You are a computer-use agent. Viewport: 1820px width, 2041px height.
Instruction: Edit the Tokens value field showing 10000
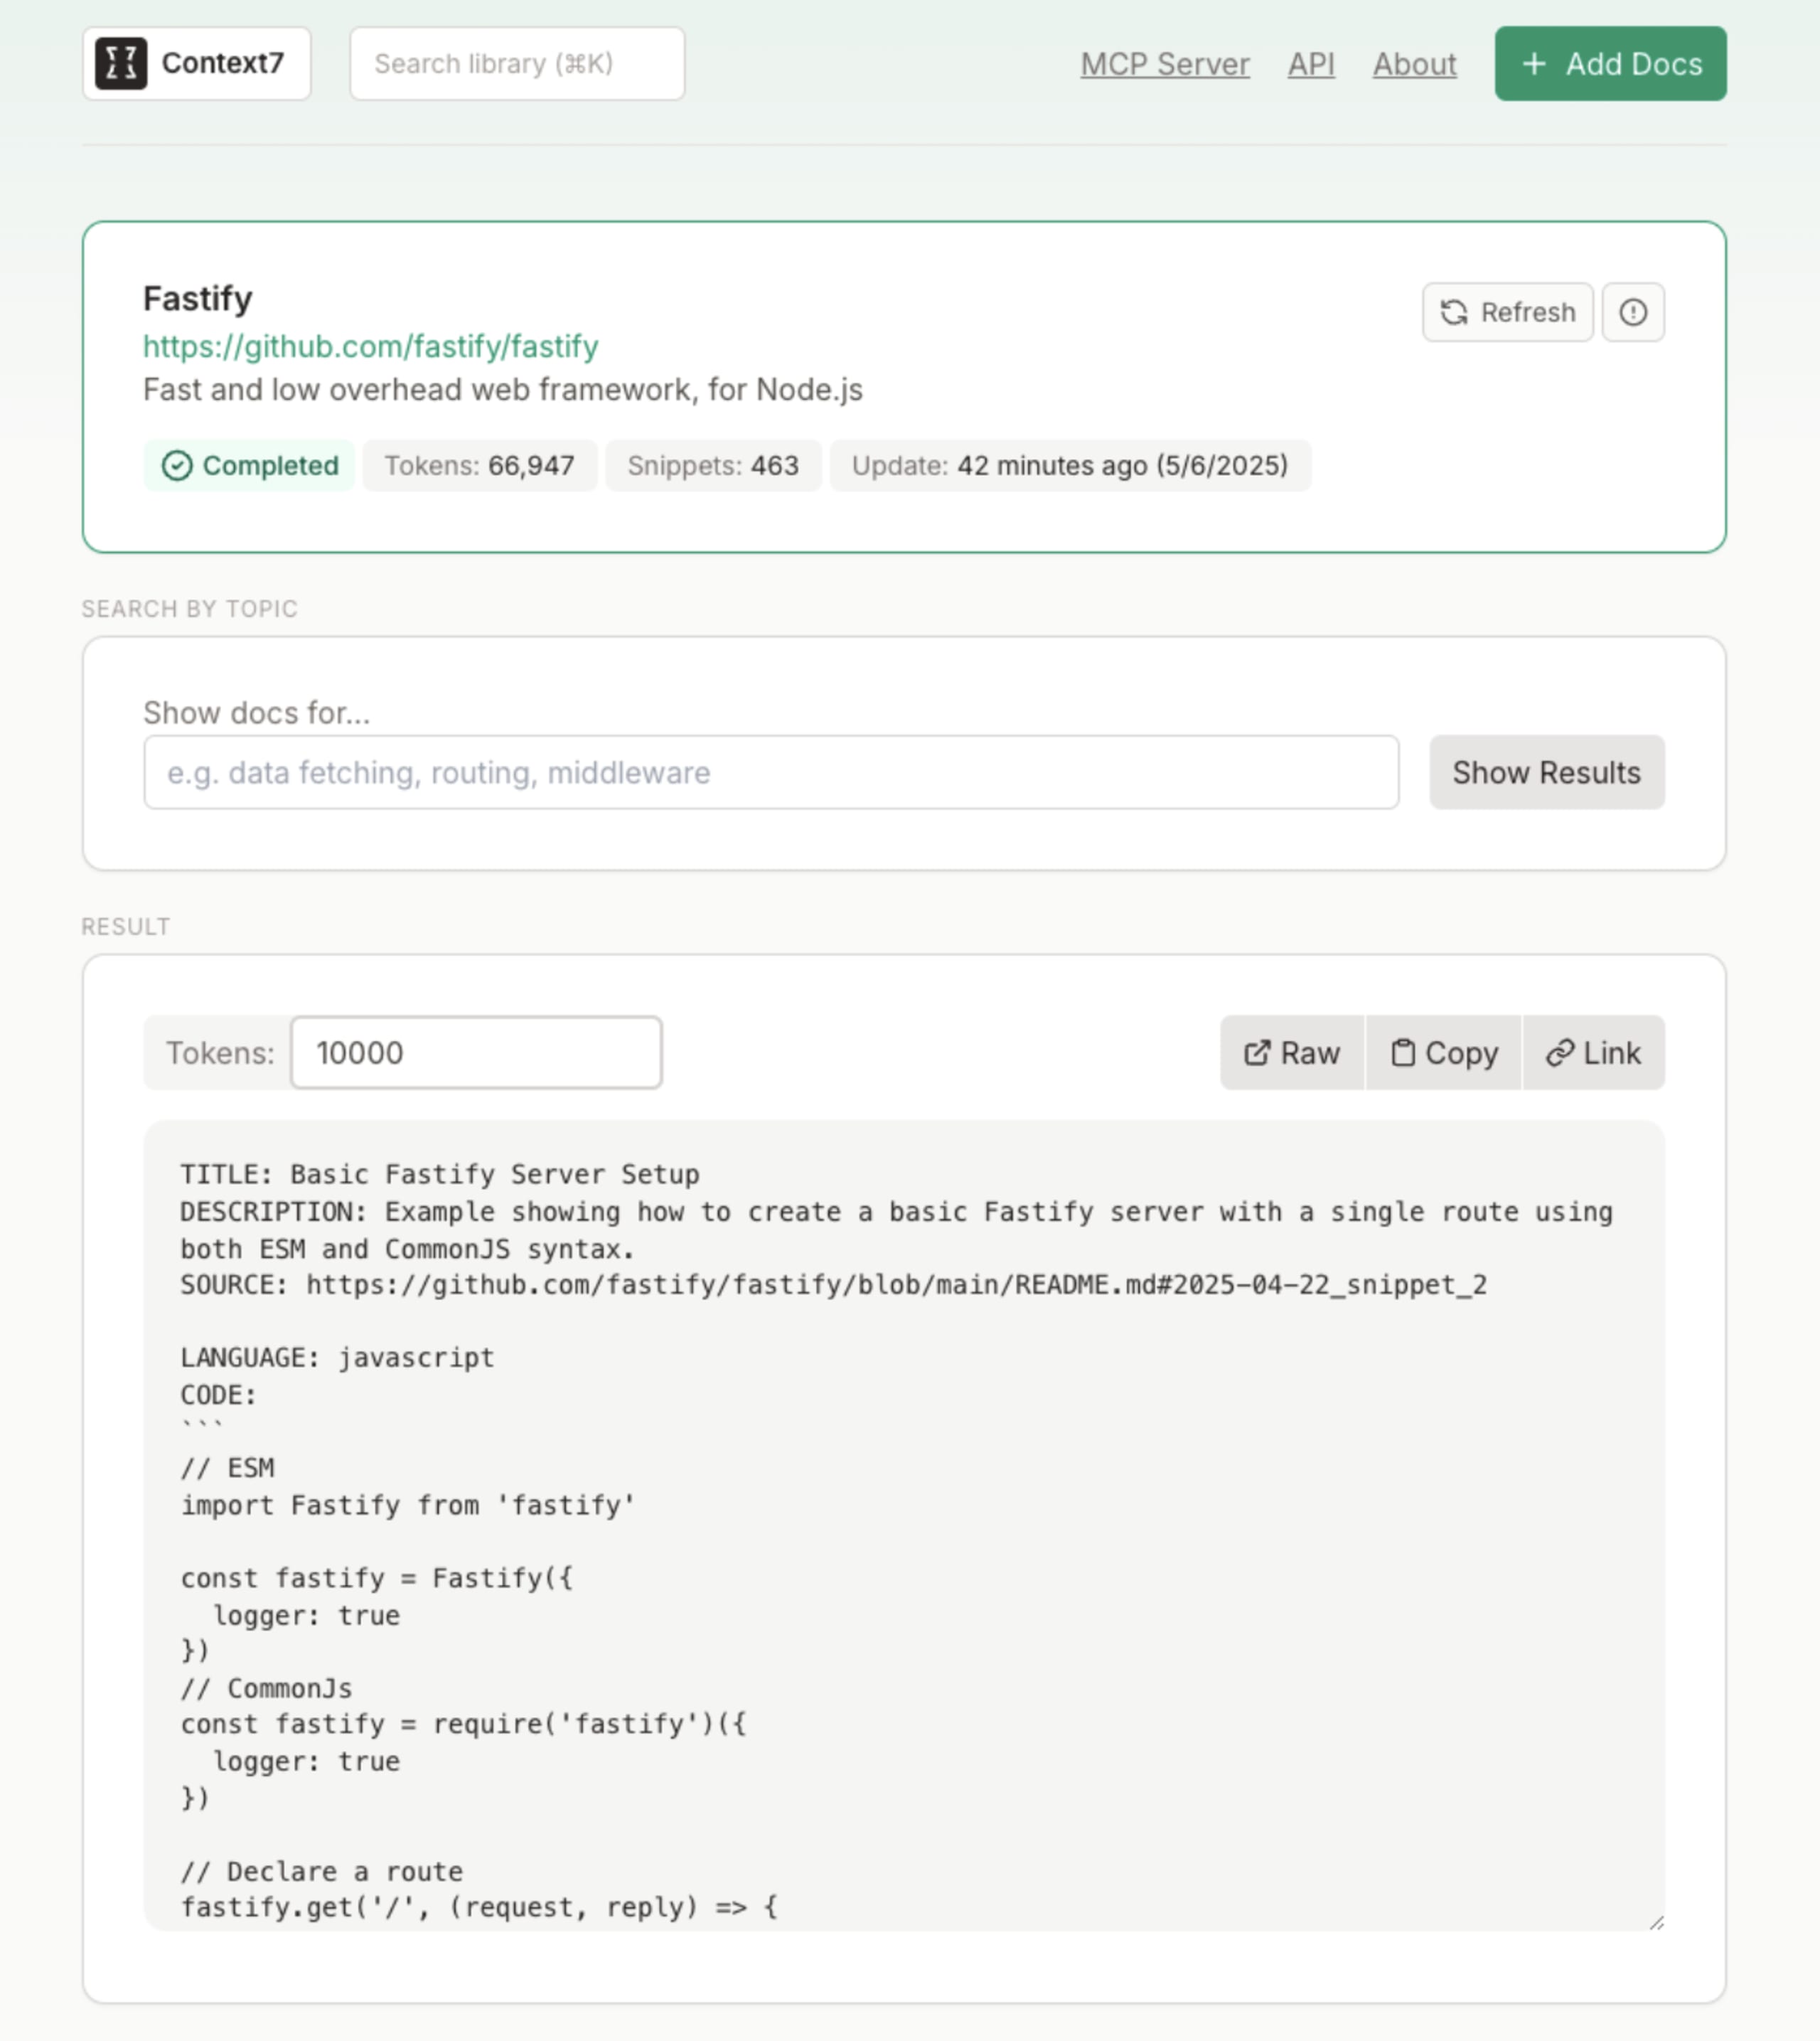pos(476,1053)
